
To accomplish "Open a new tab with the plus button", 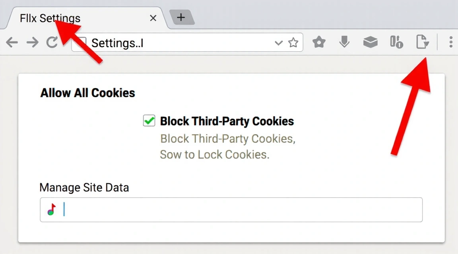I will coord(181,17).
